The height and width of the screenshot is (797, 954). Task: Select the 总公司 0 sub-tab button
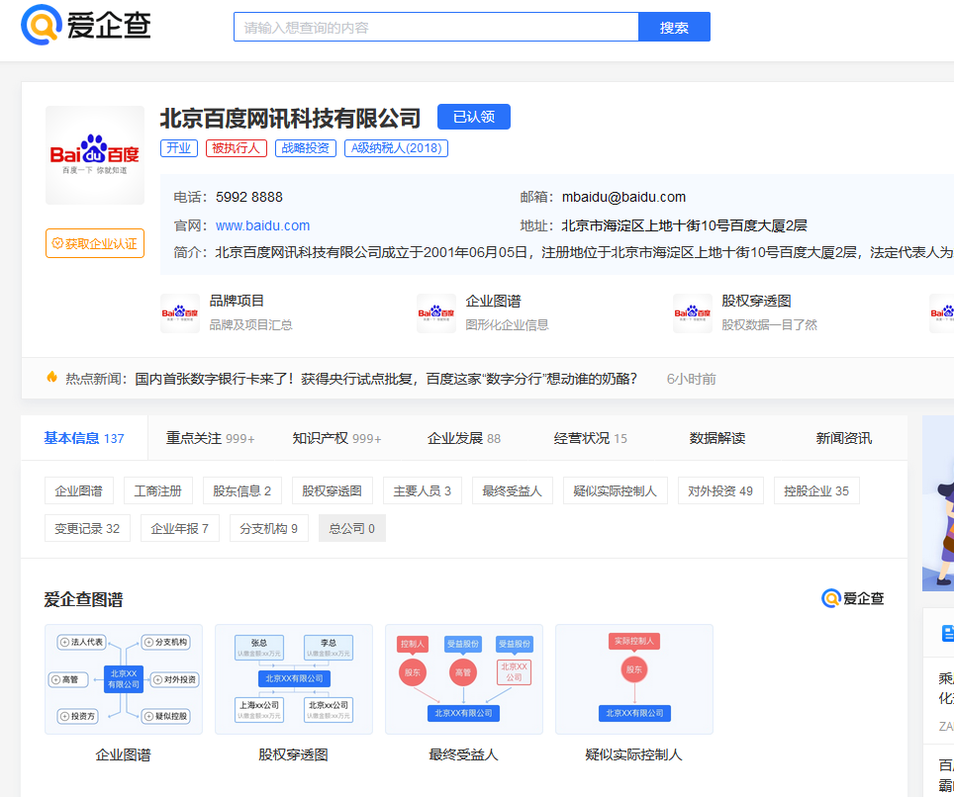pyautogui.click(x=352, y=528)
